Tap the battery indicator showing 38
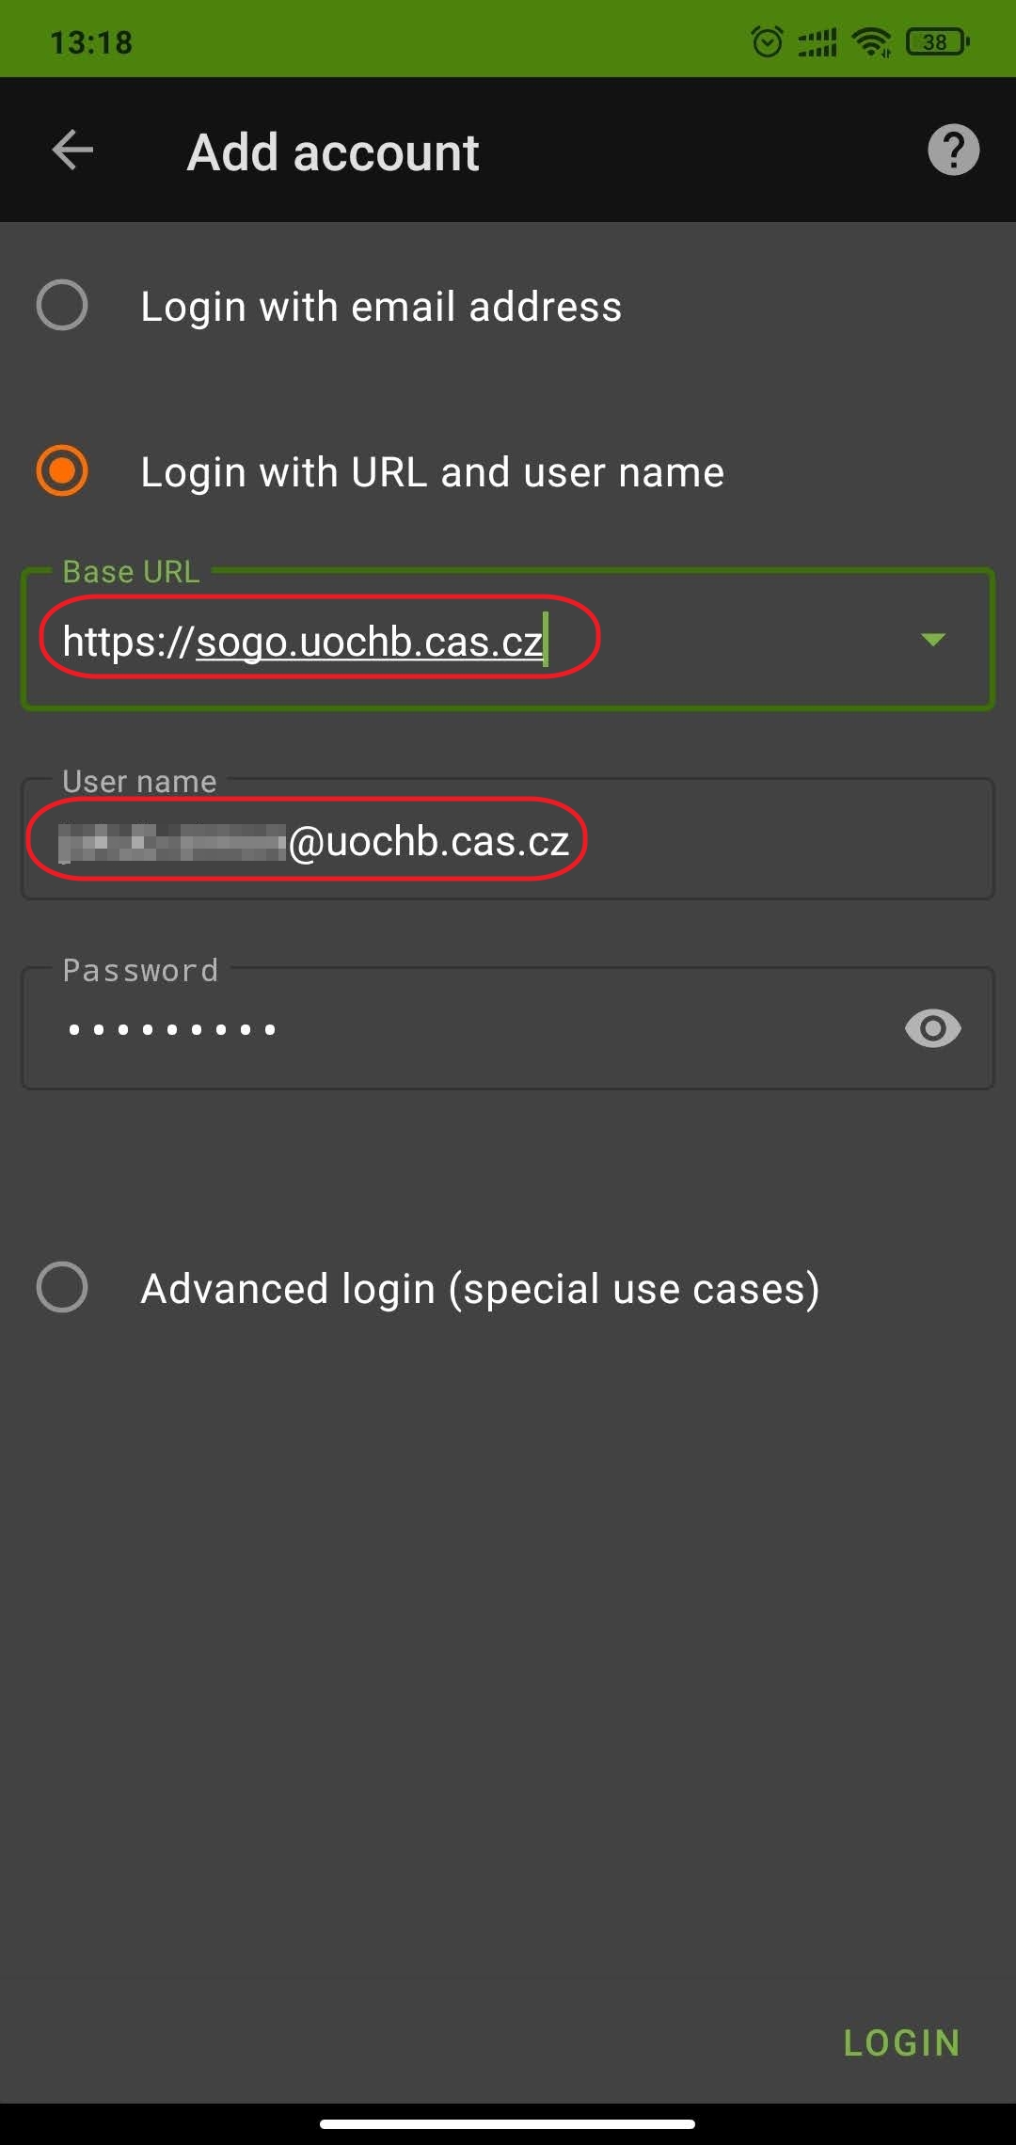 937,41
